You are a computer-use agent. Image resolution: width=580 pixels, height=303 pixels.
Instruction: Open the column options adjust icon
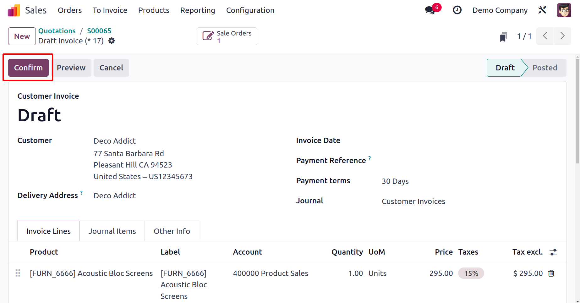553,252
